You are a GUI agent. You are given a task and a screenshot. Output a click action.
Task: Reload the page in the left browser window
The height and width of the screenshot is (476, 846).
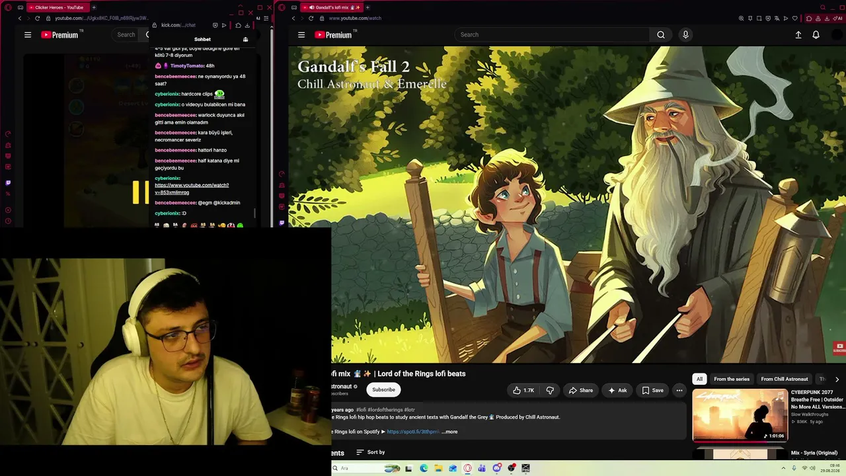pyautogui.click(x=37, y=19)
